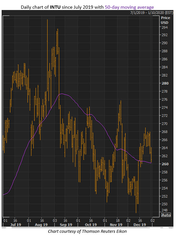Select the Oct 19 month label
Screen dimensions: 176x236
pyautogui.click(x=91, y=225)
